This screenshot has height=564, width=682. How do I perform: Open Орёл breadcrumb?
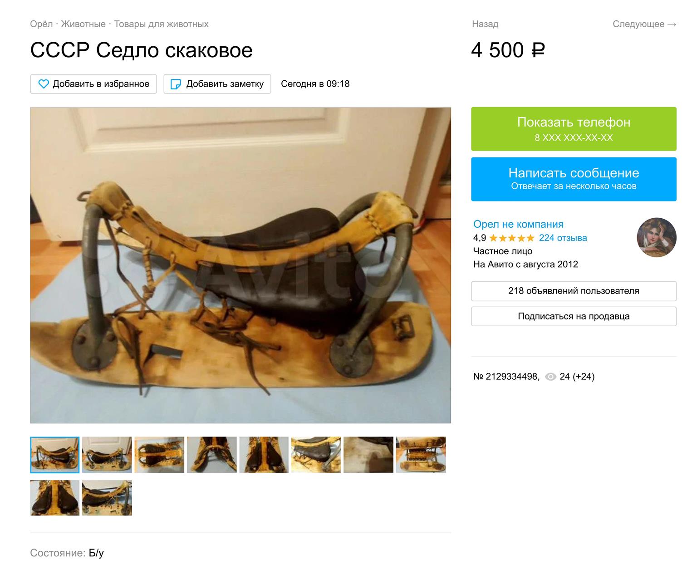pyautogui.click(x=41, y=24)
